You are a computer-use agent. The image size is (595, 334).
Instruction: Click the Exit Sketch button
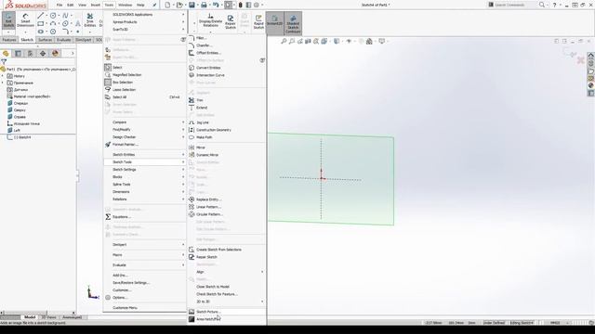pyautogui.click(x=8, y=20)
